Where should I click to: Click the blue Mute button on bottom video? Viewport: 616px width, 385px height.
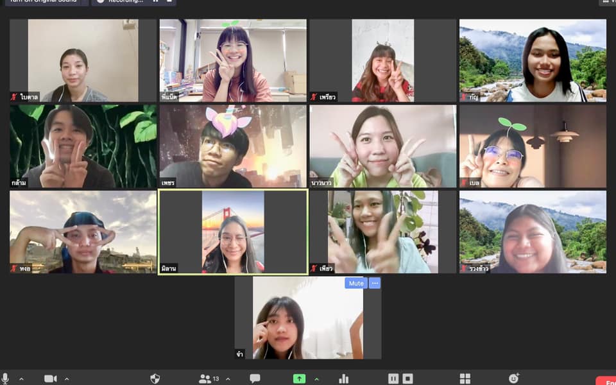point(356,283)
